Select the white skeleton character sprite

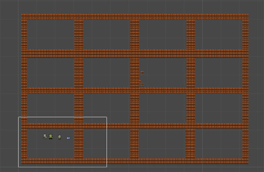(x=45, y=137)
